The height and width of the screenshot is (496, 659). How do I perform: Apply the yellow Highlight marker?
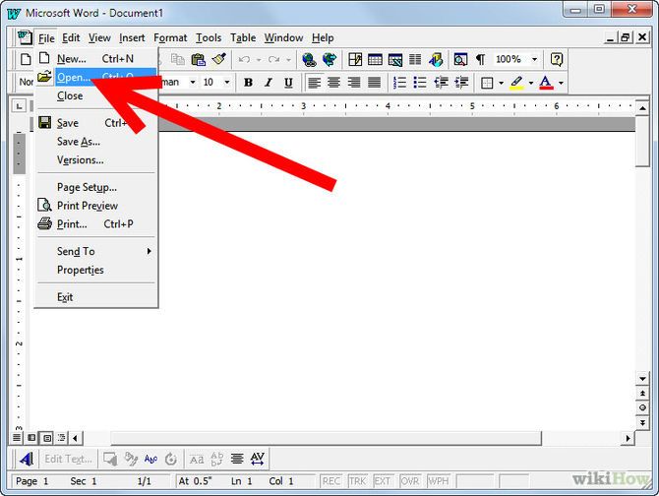click(x=517, y=83)
